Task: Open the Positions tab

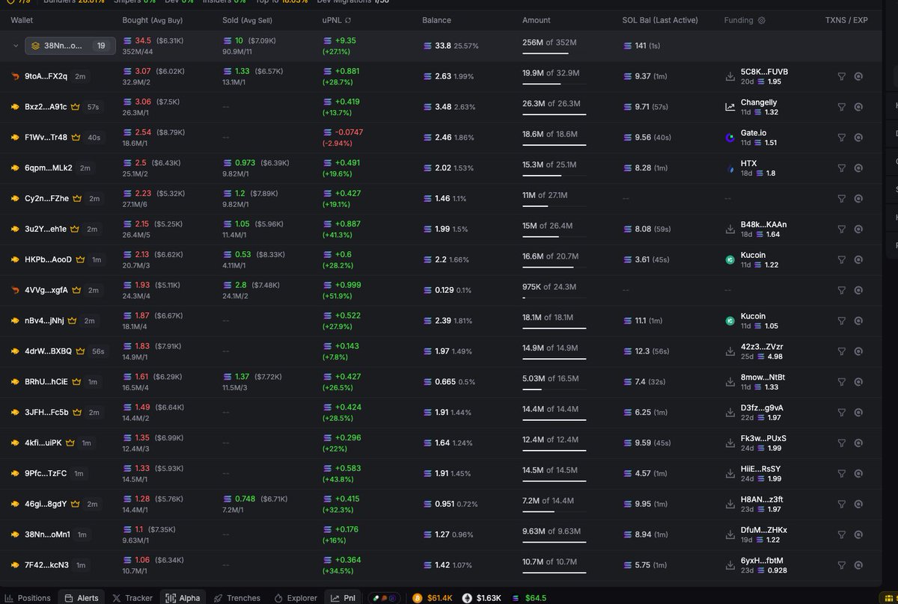Action: tap(28, 598)
